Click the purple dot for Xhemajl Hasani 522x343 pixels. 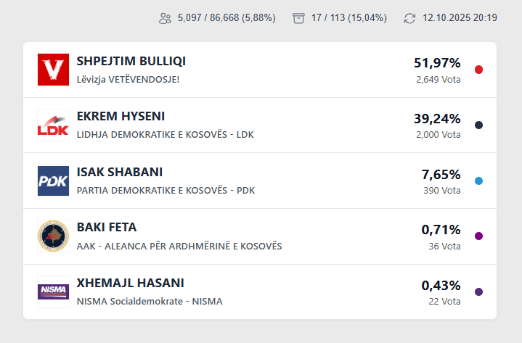(478, 292)
